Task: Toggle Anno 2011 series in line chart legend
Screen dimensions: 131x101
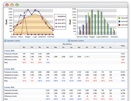Action: (60, 20)
